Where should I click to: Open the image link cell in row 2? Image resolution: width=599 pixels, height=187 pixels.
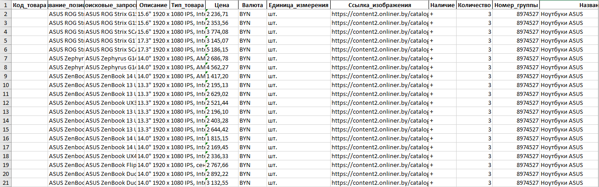(x=380, y=14)
